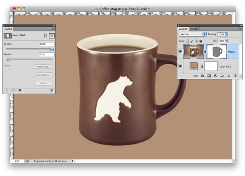Image resolution: width=245 pixels, height=176 pixels.
Task: Open the Layers panel flyout menu
Action: 240,29
